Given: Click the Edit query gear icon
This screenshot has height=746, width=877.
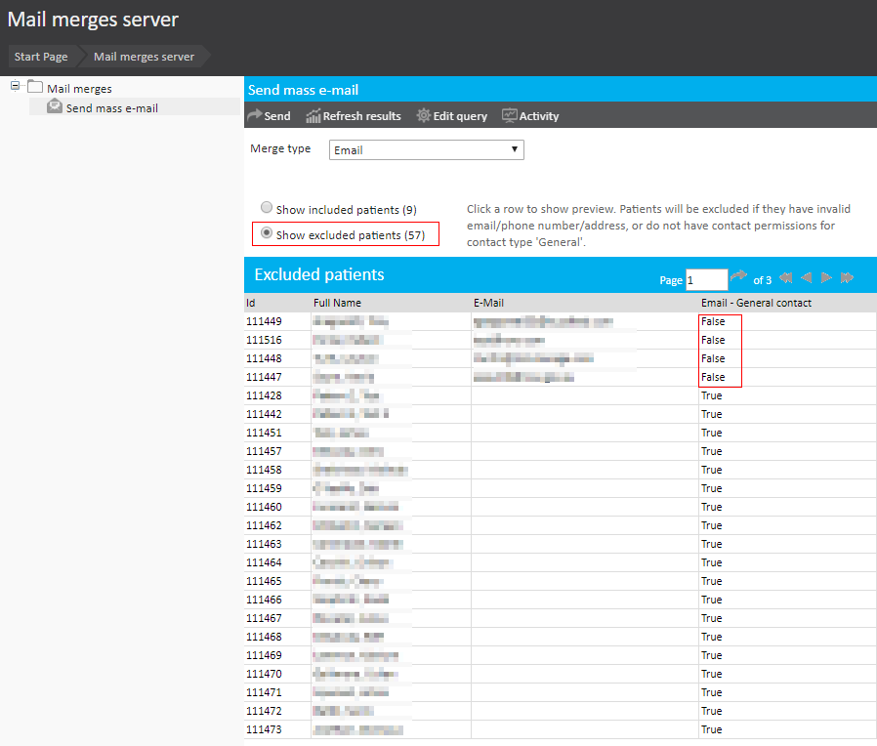Looking at the screenshot, I should tap(423, 116).
